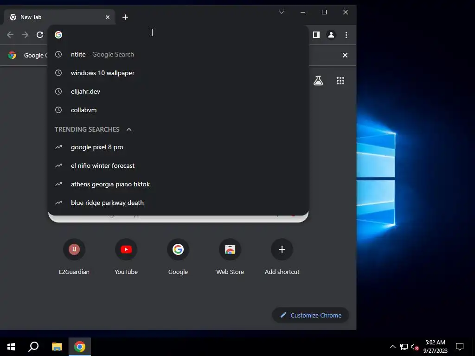Open the tab search dropdown arrow
Viewport: 475px width, 356px height.
(282, 12)
